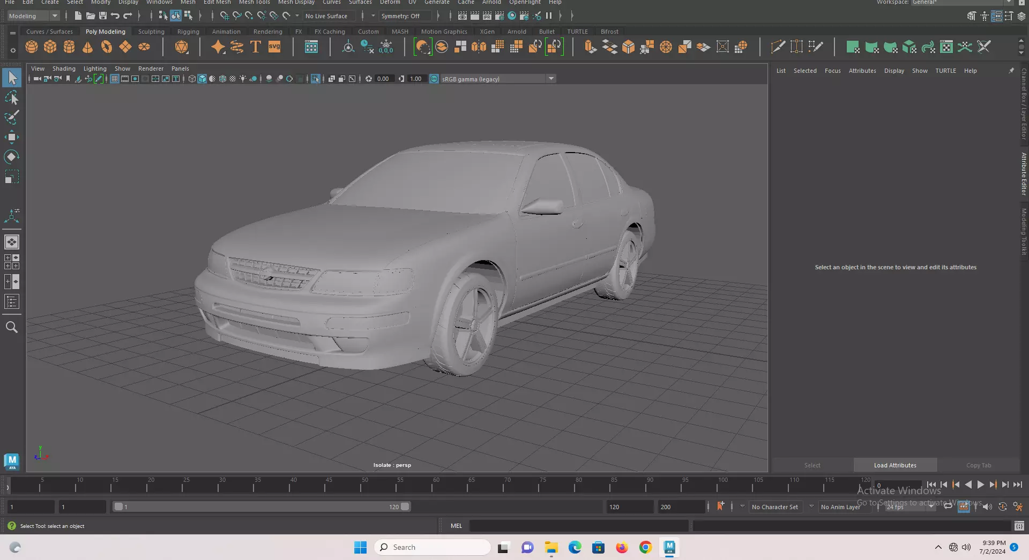Select the Rotate tool in toolbox
Image resolution: width=1029 pixels, height=560 pixels.
12,157
